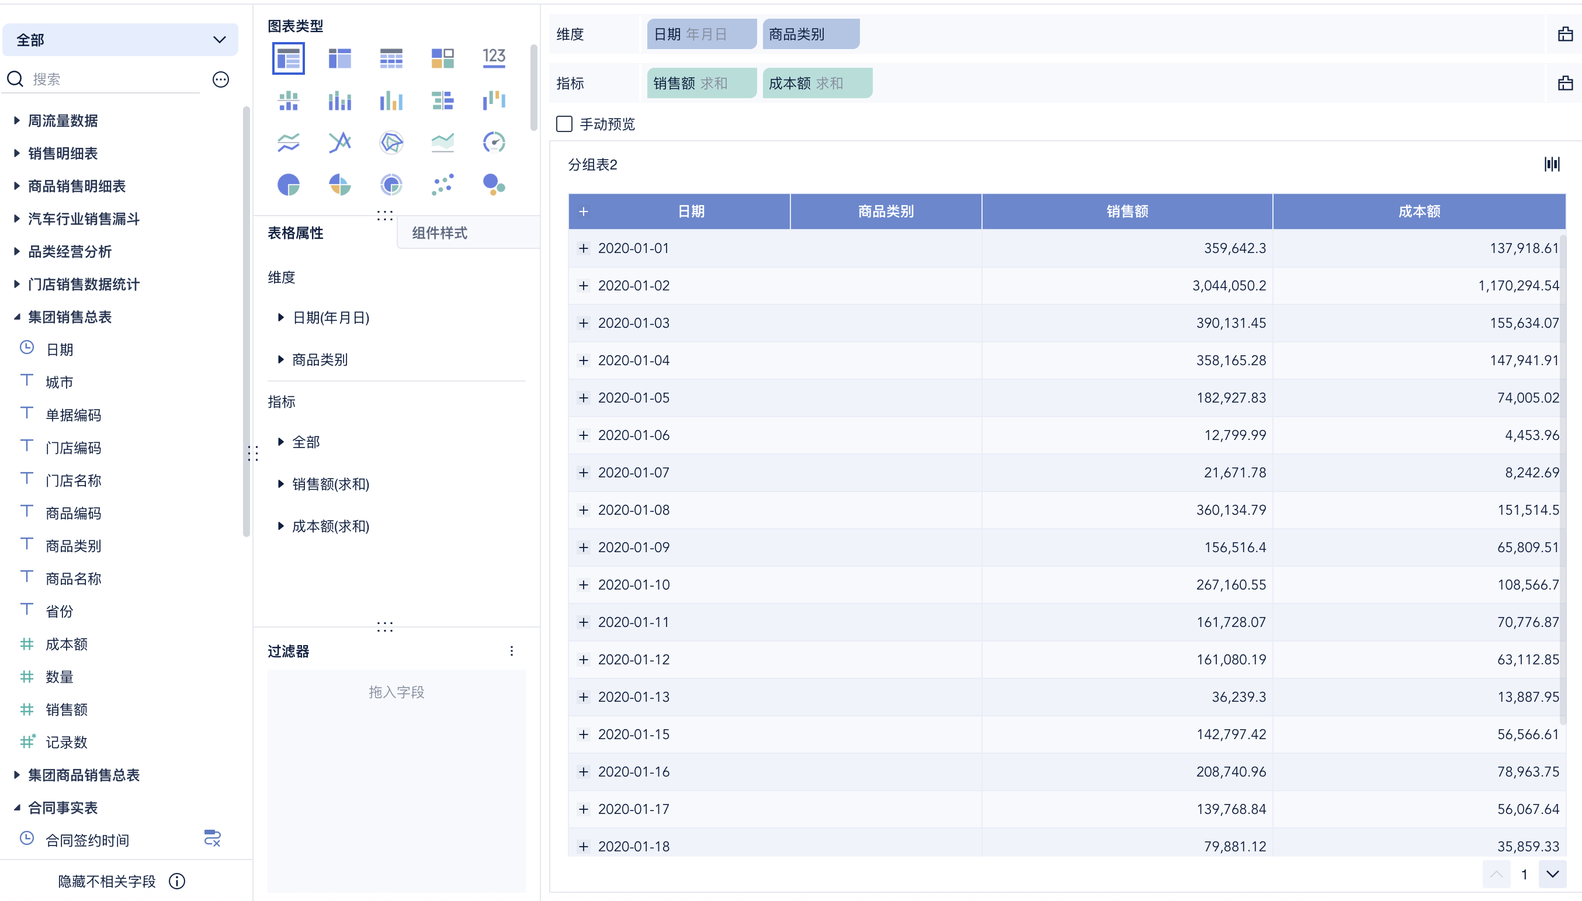This screenshot has height=901, width=1582.
Task: Open the table column settings icon
Action: click(x=1552, y=164)
